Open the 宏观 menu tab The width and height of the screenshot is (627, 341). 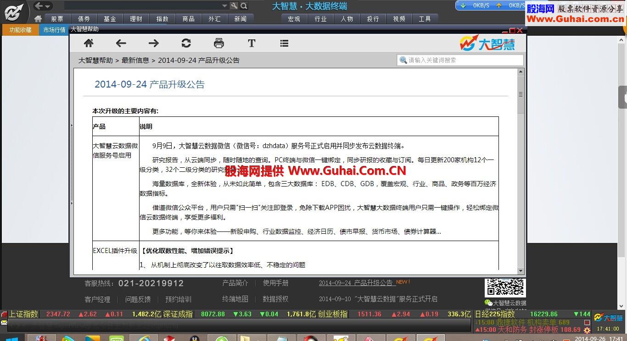coord(294,19)
